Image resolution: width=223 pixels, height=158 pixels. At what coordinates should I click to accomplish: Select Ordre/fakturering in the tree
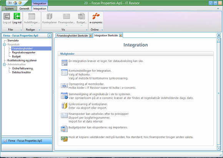point(22,69)
